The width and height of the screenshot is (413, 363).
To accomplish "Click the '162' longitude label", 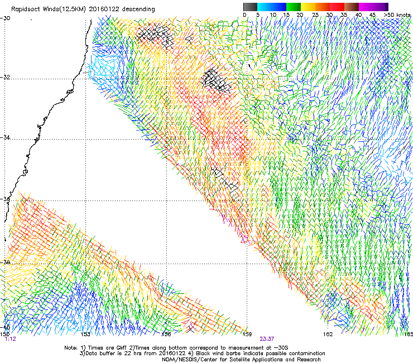I will tap(328, 334).
